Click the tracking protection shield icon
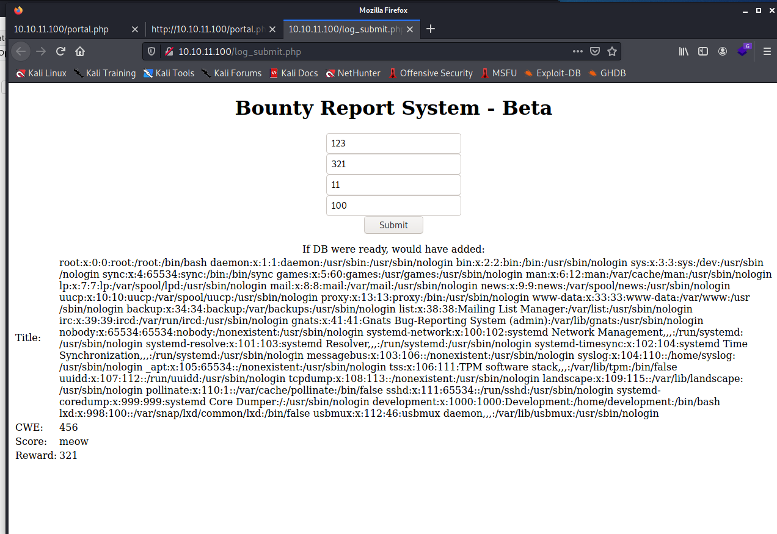Image resolution: width=777 pixels, height=534 pixels. pos(152,52)
